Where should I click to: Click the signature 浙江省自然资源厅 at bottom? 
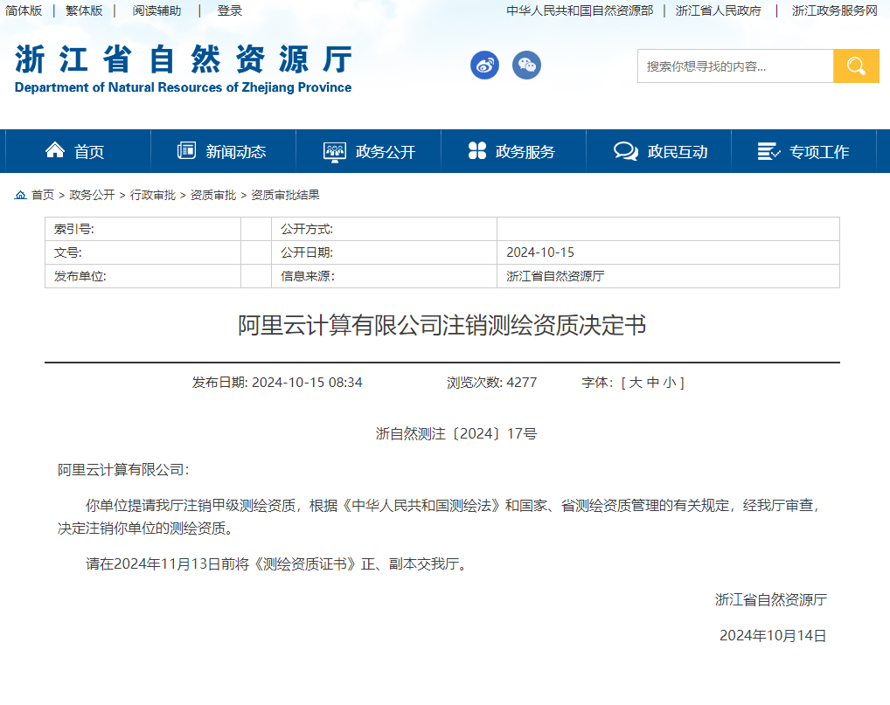click(x=771, y=600)
